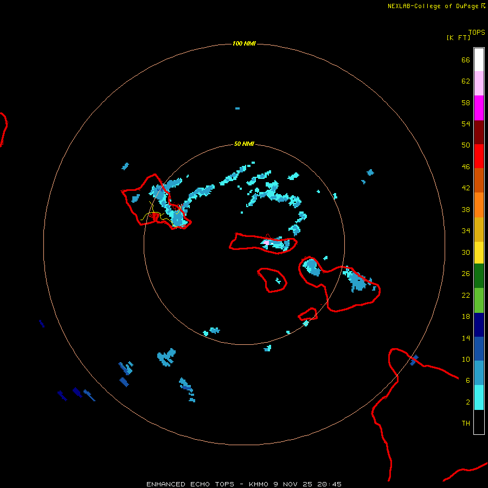488x488 pixels.
Task: Select the cyan legend swatch
Action: (479, 397)
